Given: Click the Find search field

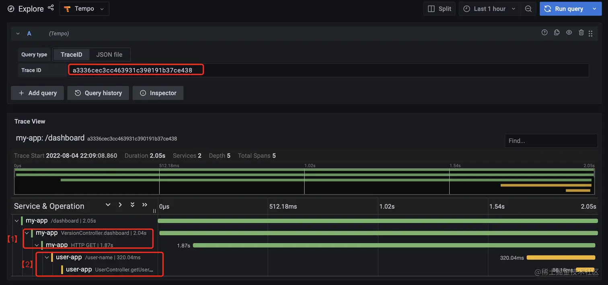Looking at the screenshot, I should (551, 141).
